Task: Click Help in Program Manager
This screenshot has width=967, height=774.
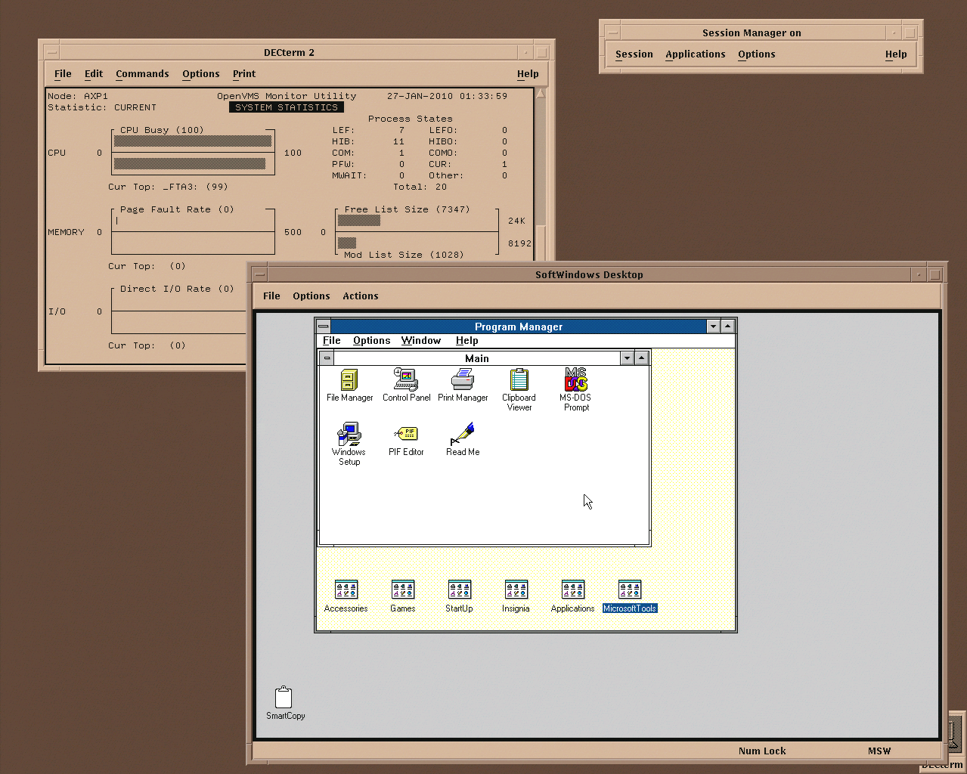Action: (x=466, y=340)
